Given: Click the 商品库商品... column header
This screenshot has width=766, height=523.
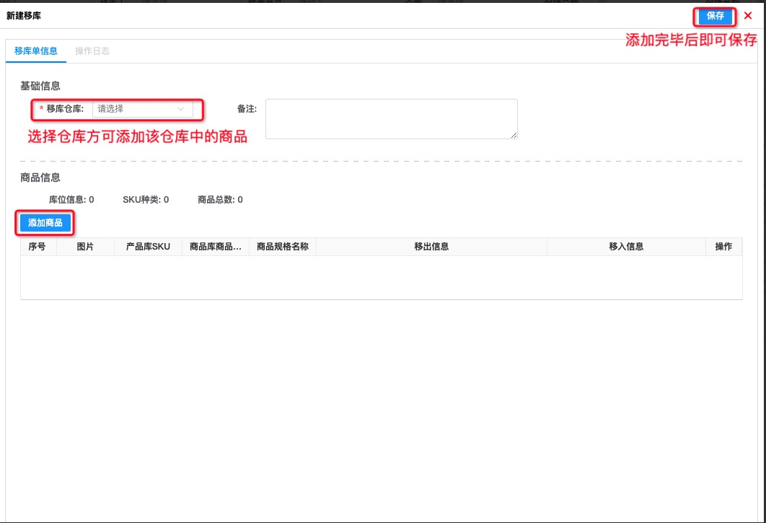Looking at the screenshot, I should coord(216,247).
